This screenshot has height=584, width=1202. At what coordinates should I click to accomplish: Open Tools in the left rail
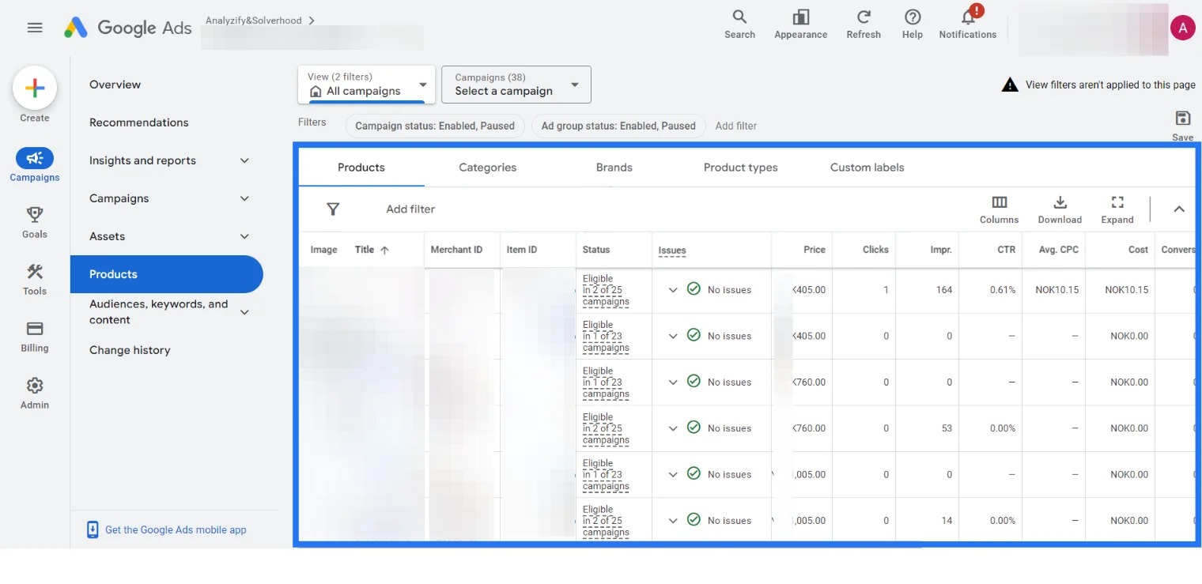(35, 279)
